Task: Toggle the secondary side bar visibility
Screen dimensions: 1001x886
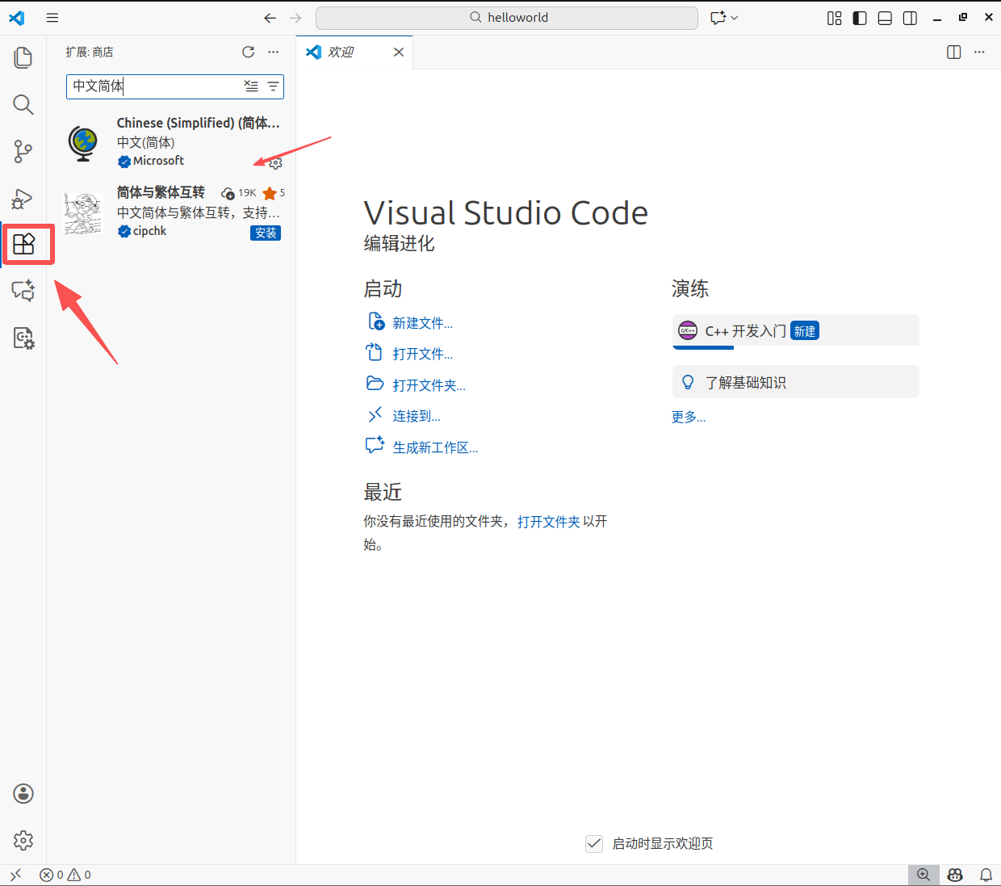Action: [x=910, y=18]
